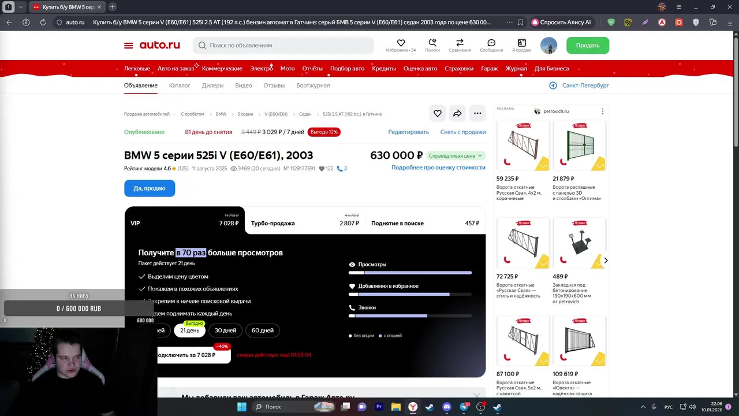Open Легковые in red menu

(x=137, y=68)
